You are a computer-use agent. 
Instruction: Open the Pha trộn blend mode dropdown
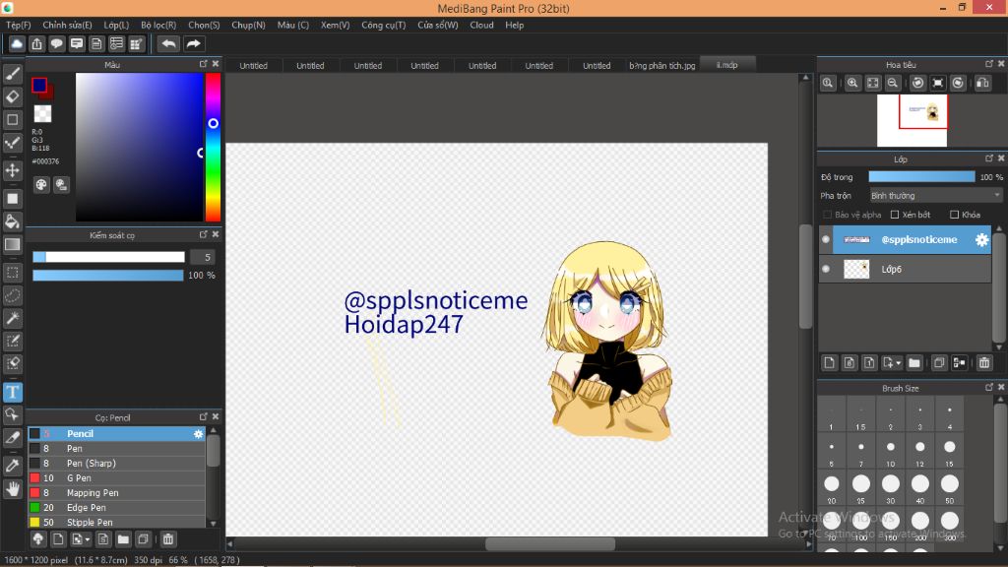(x=935, y=196)
